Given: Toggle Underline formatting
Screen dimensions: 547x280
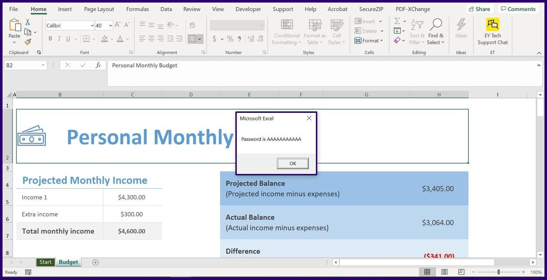Looking at the screenshot, I should [x=68, y=39].
